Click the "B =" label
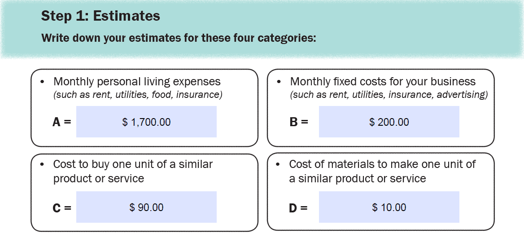Image resolution: width=524 pixels, height=238 pixels. point(299,122)
